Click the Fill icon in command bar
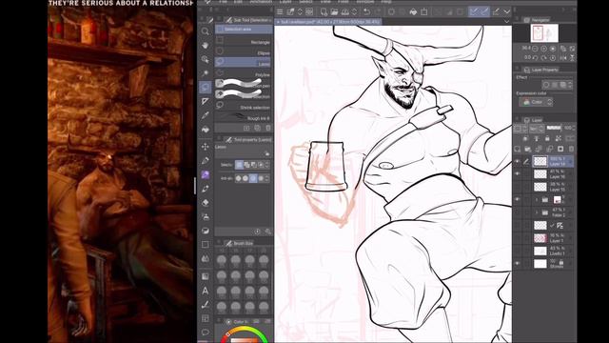This screenshot has width=609, height=343. coord(413,12)
